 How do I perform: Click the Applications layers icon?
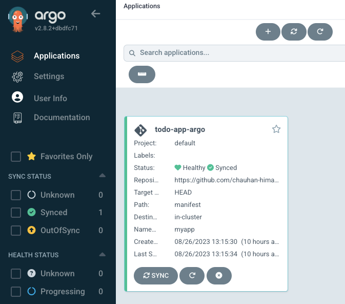tap(17, 56)
